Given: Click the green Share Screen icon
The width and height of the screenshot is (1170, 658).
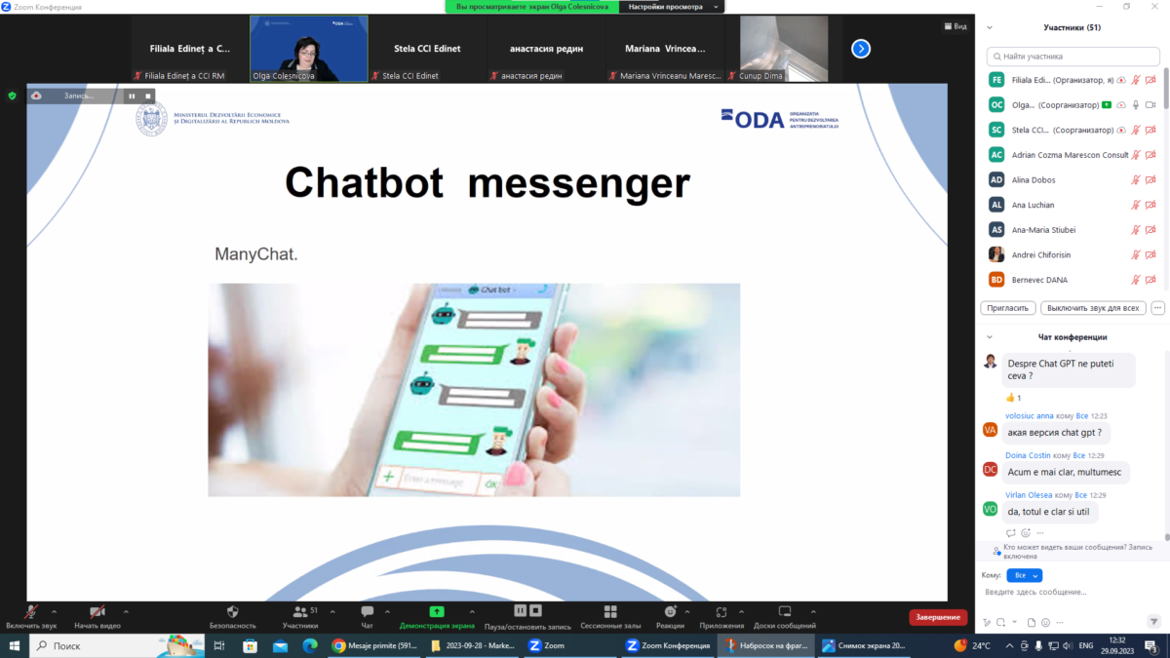Looking at the screenshot, I should (437, 611).
